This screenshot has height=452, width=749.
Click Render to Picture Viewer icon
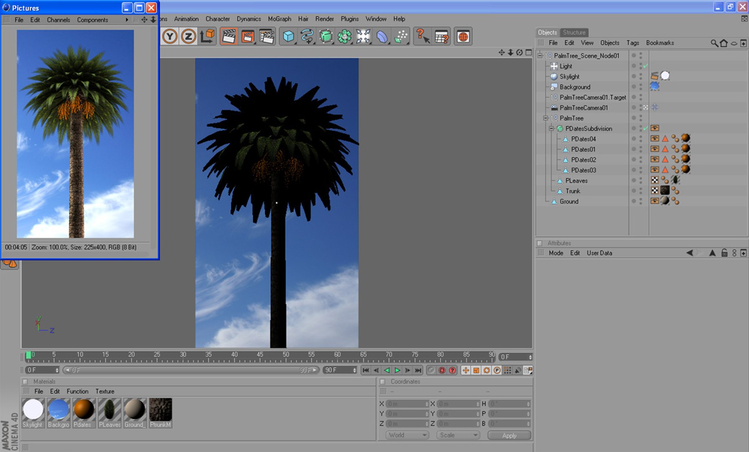click(x=248, y=37)
